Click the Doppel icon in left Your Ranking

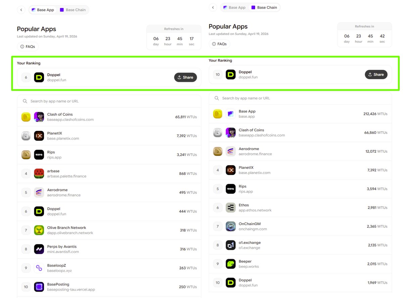[x=39, y=78]
